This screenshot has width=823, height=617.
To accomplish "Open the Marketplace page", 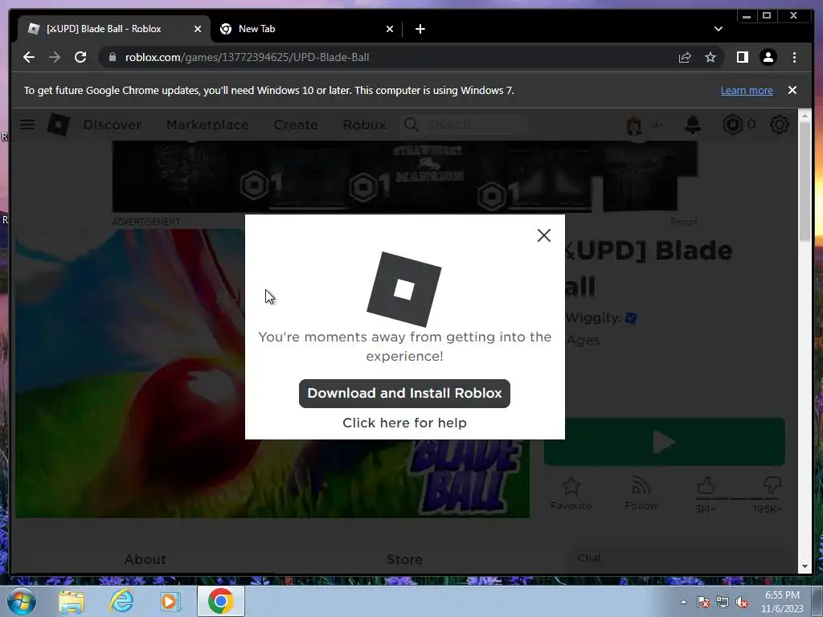I will point(207,125).
